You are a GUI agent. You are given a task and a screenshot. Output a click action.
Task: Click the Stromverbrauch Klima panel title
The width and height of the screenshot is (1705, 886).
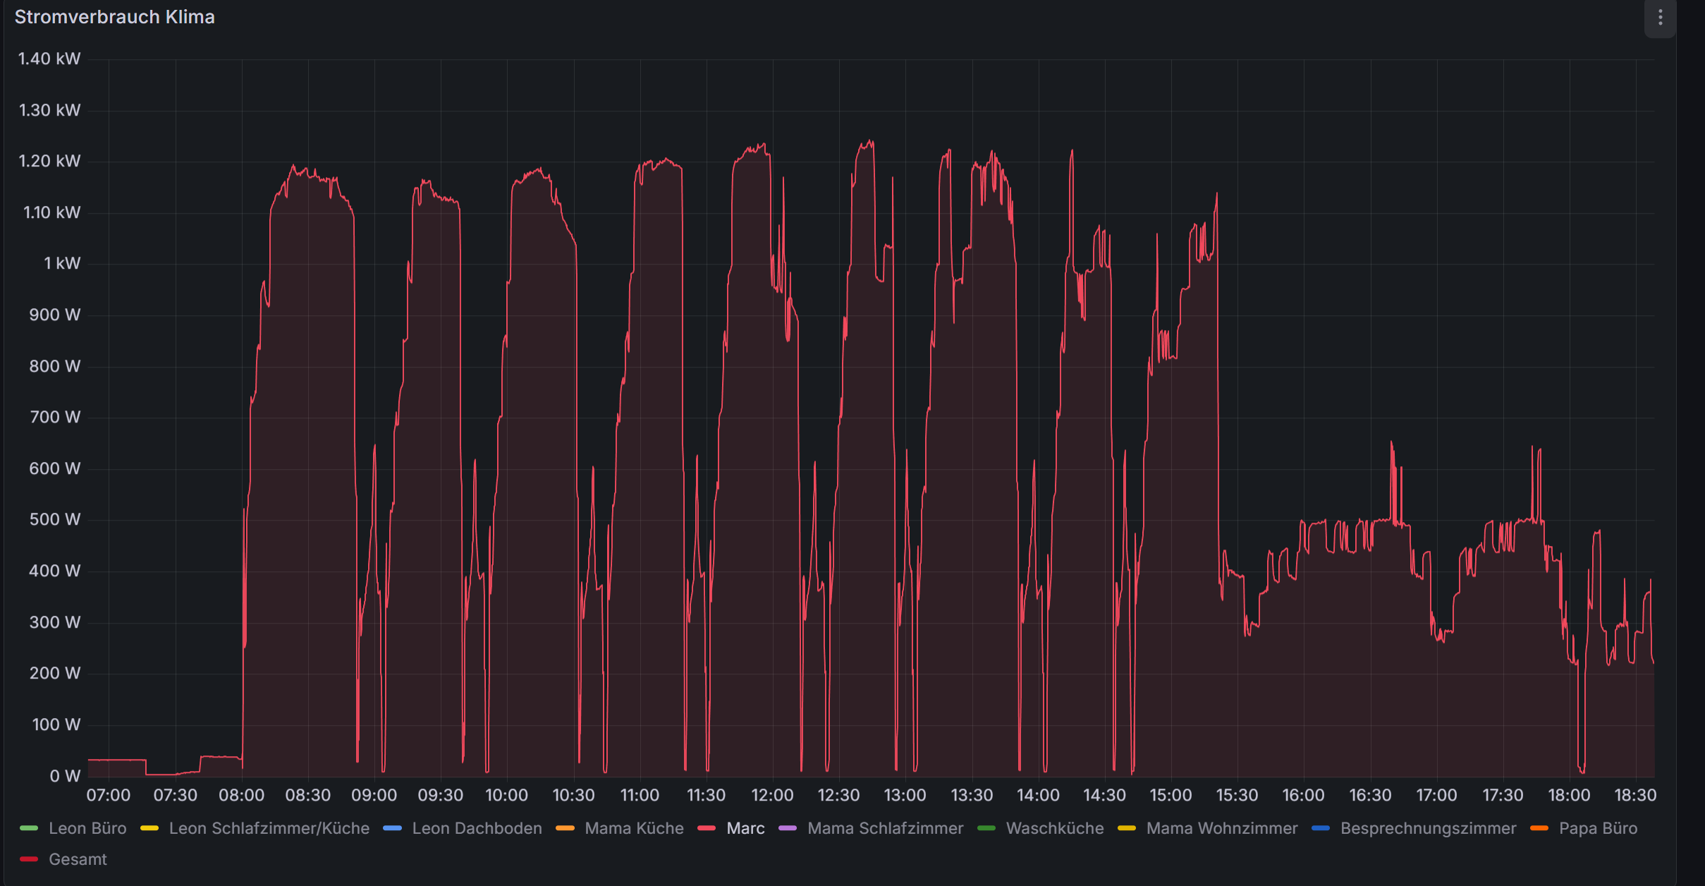115,17
